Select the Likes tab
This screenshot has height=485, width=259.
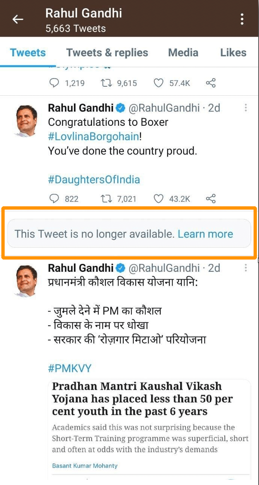pos(233,53)
